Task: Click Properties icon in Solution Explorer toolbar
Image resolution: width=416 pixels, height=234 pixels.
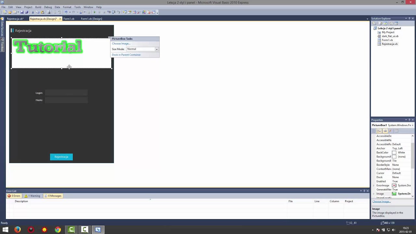Action: [x=374, y=23]
